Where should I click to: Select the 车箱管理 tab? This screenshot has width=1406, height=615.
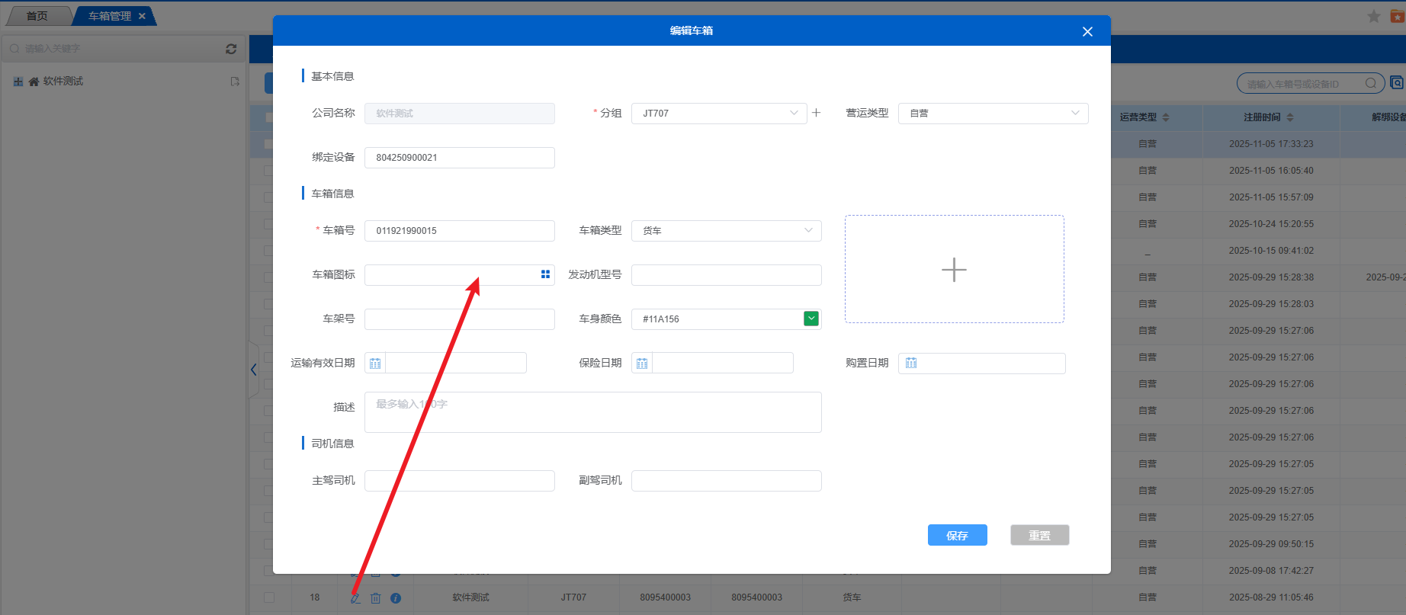click(x=110, y=16)
